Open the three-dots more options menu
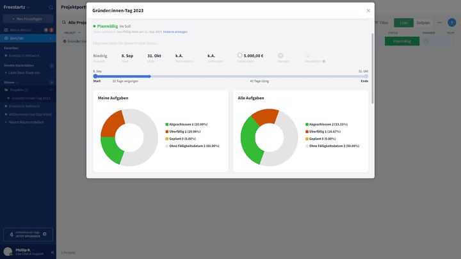This screenshot has height=259, width=461. [439, 22]
